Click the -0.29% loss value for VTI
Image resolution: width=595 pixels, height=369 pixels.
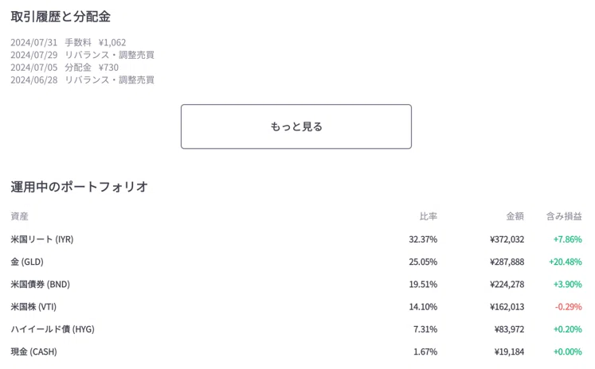pyautogui.click(x=569, y=307)
